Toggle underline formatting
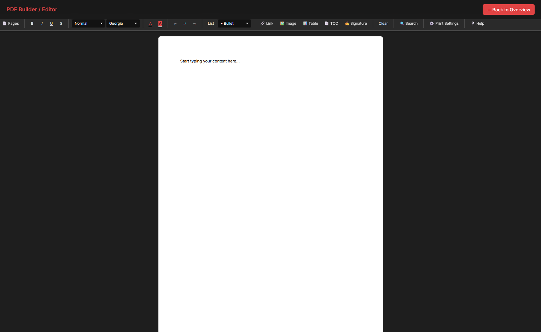Viewport: 541px width, 332px height. (51, 24)
